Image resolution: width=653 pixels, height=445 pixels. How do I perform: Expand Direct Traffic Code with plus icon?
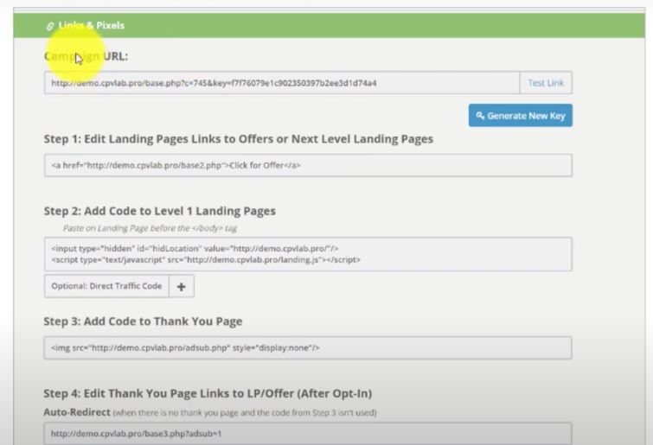point(181,286)
